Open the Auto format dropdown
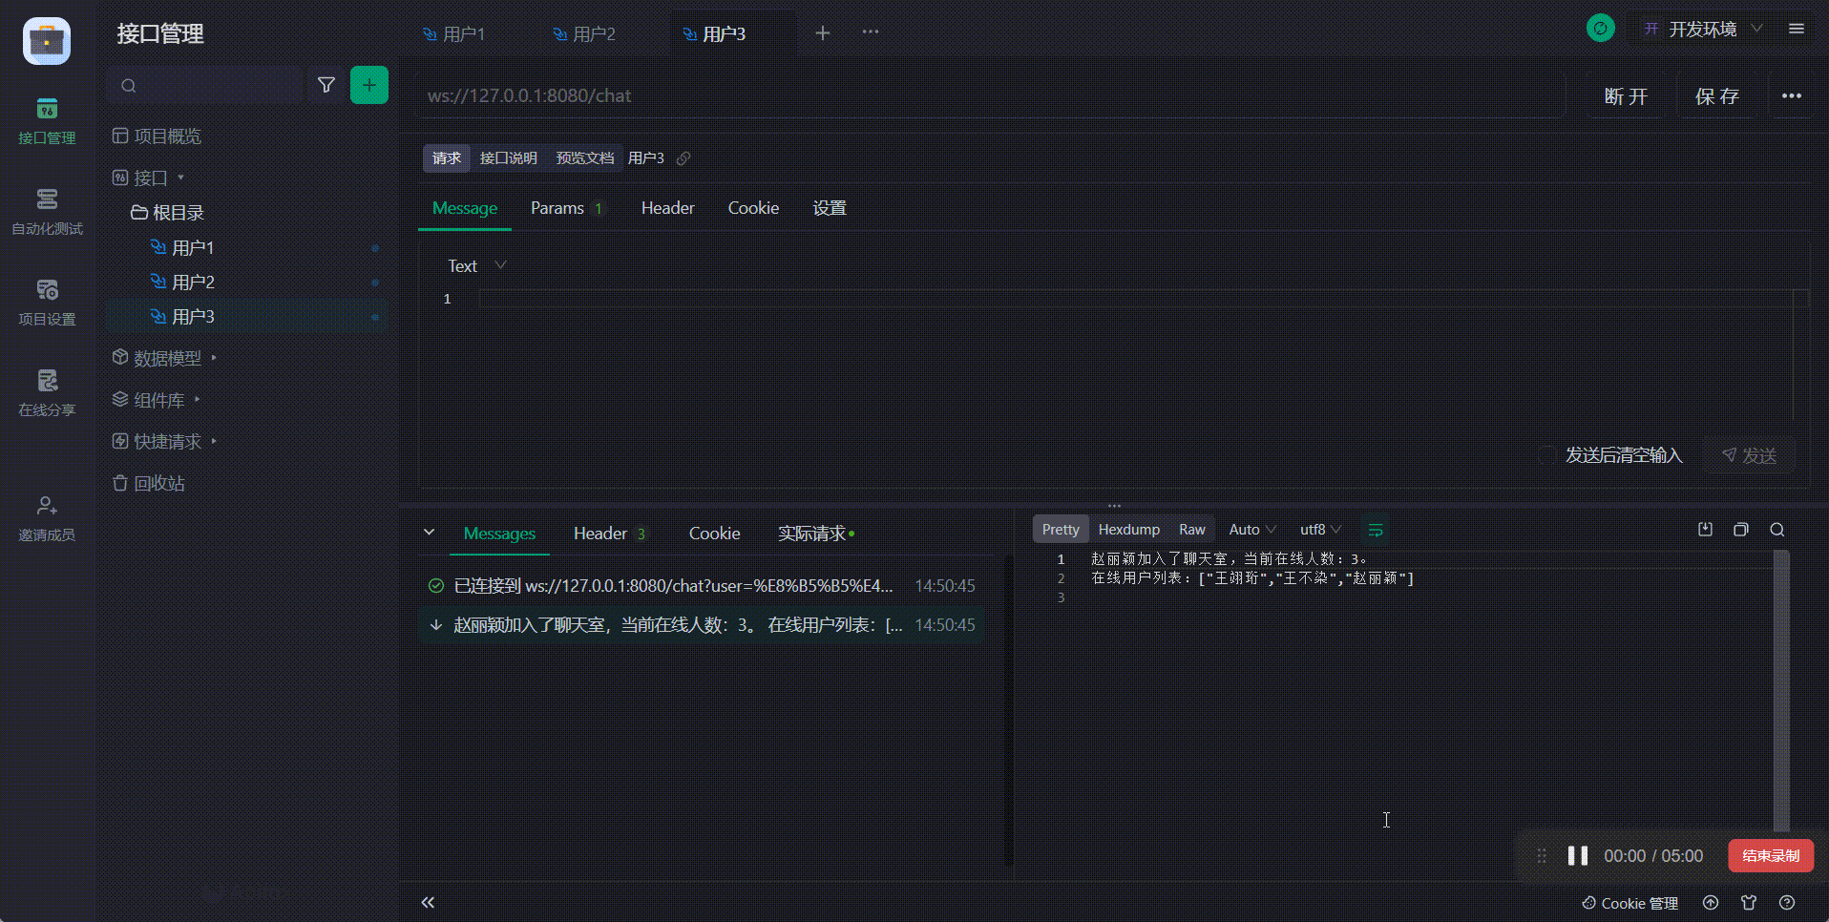The width and height of the screenshot is (1829, 922). 1252,529
